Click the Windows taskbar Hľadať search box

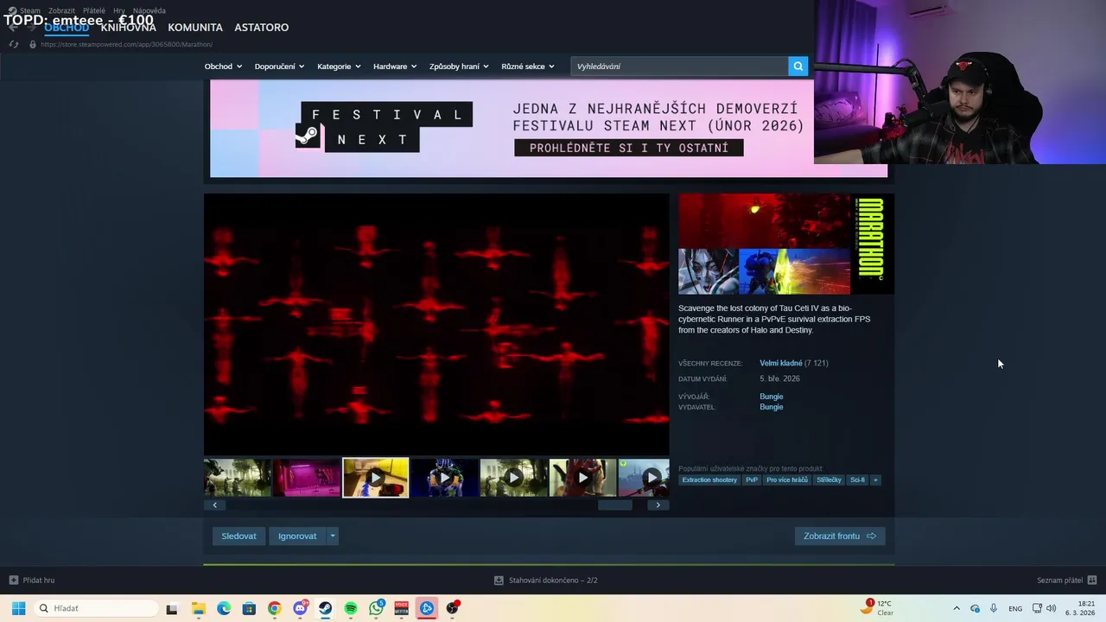96,608
